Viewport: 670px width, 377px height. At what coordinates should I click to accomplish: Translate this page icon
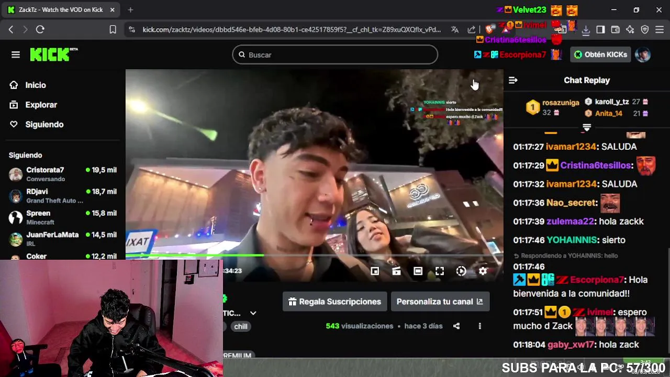pos(455,29)
